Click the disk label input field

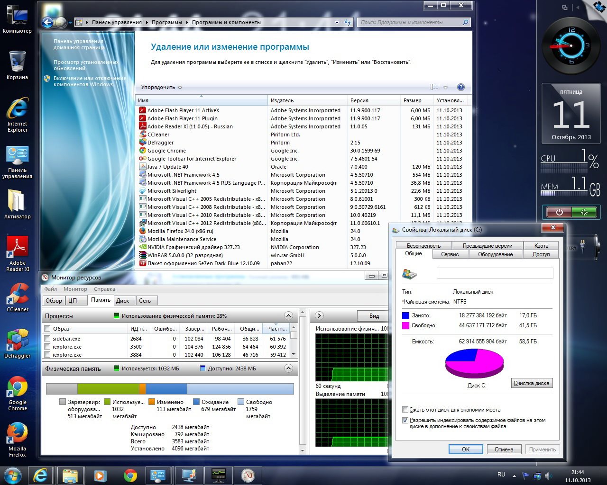pyautogui.click(x=495, y=273)
